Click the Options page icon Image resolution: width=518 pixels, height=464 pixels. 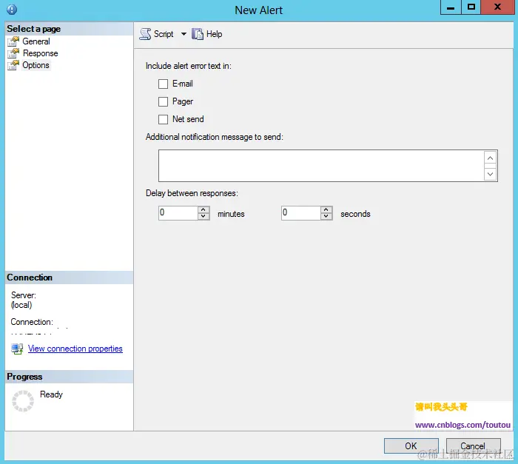pyautogui.click(x=13, y=65)
